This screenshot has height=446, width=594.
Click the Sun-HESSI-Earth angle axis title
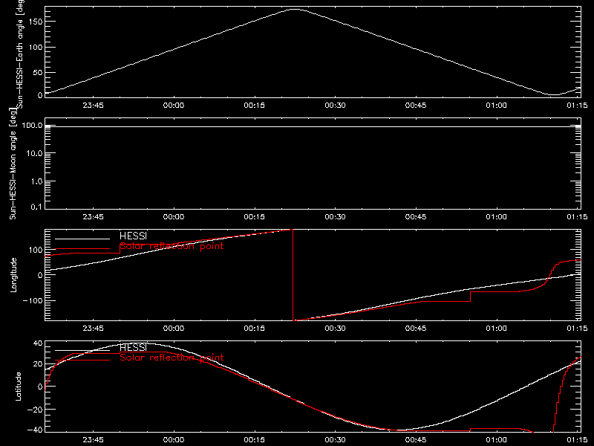19,54
